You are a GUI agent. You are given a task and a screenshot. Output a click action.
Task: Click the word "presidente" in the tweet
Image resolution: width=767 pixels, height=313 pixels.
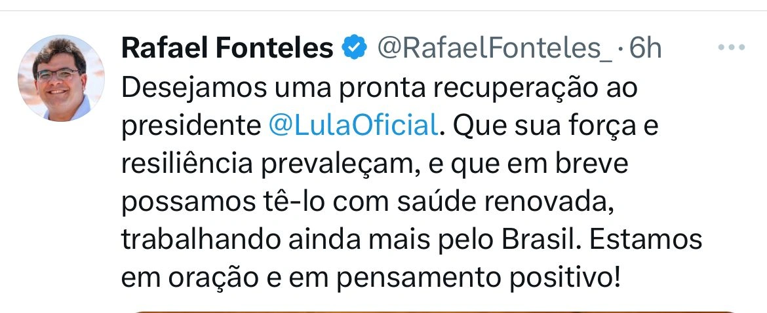(x=190, y=125)
